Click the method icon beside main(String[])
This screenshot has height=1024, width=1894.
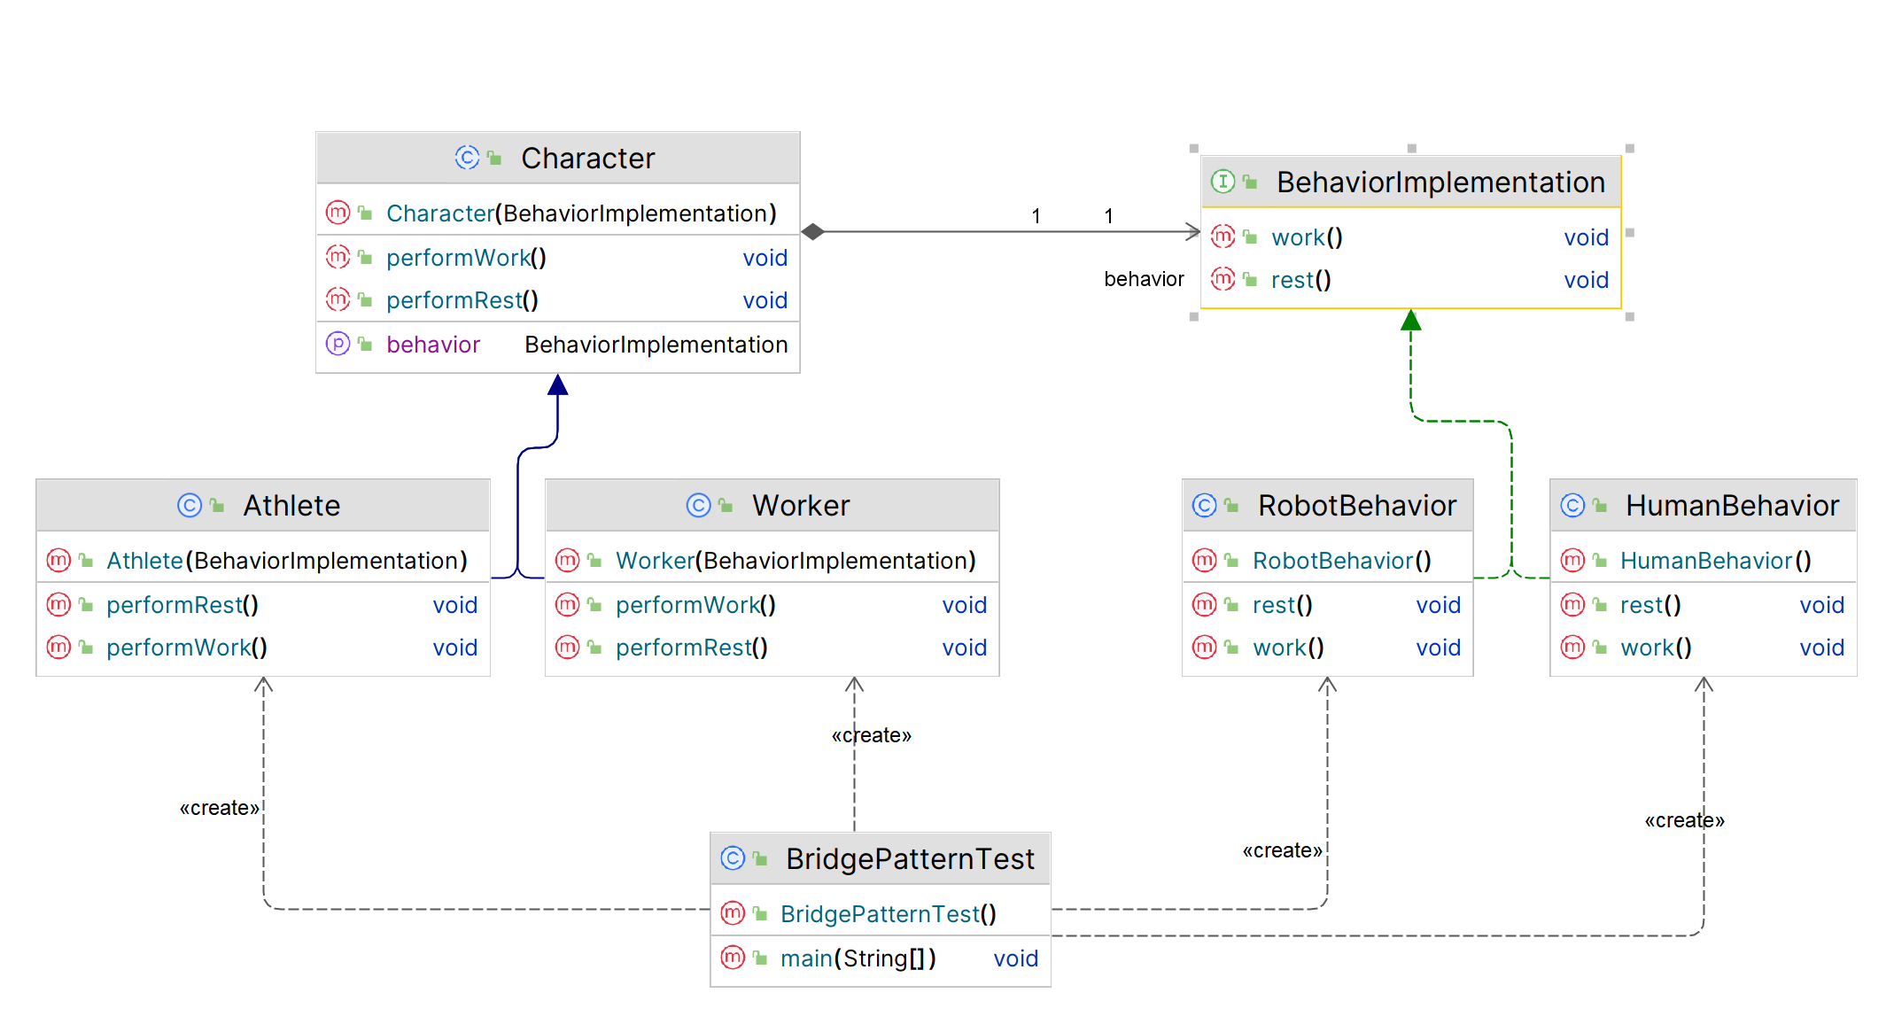tap(733, 958)
